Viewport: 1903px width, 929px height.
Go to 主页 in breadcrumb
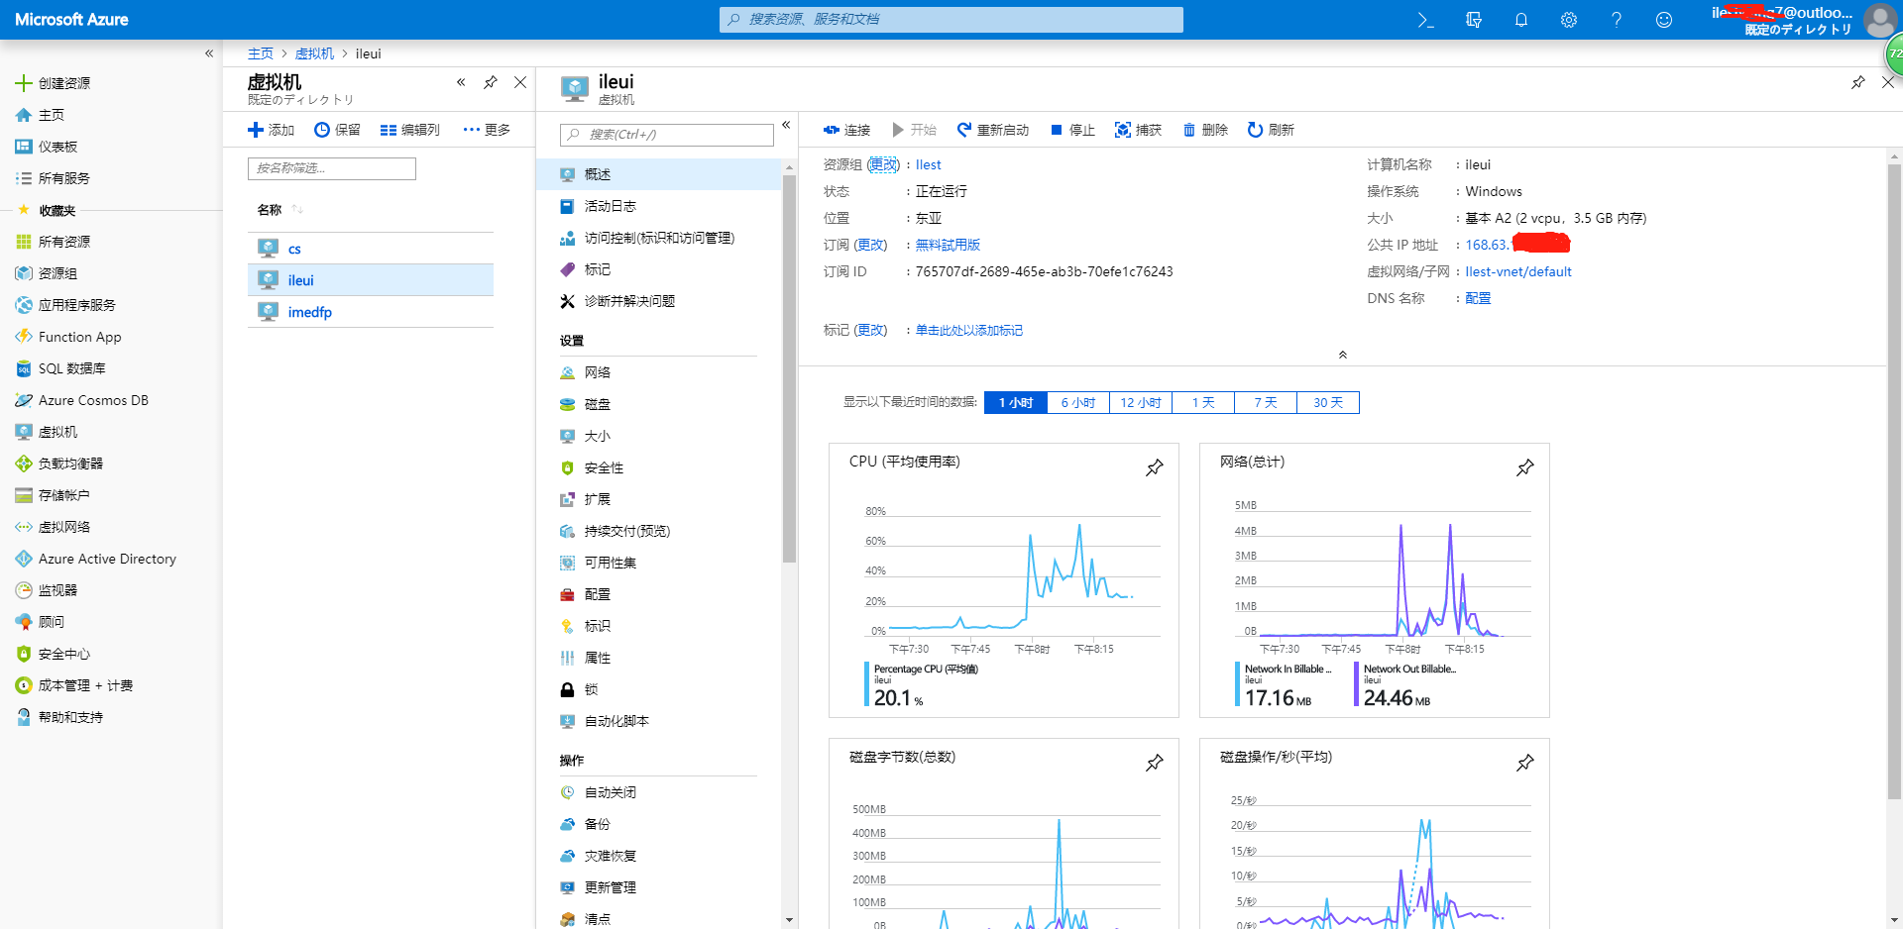point(261,53)
